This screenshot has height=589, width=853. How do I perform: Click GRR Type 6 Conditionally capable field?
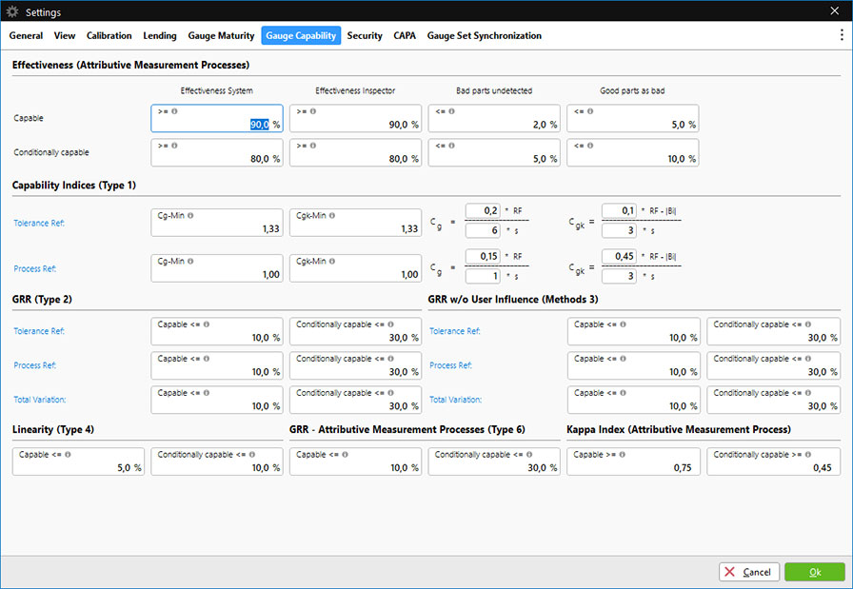point(493,461)
